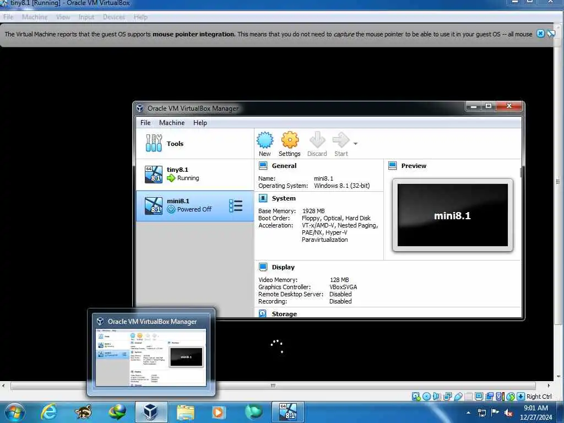Minimize the VirtualBox Manager window
This screenshot has height=423, width=564.
(474, 106)
